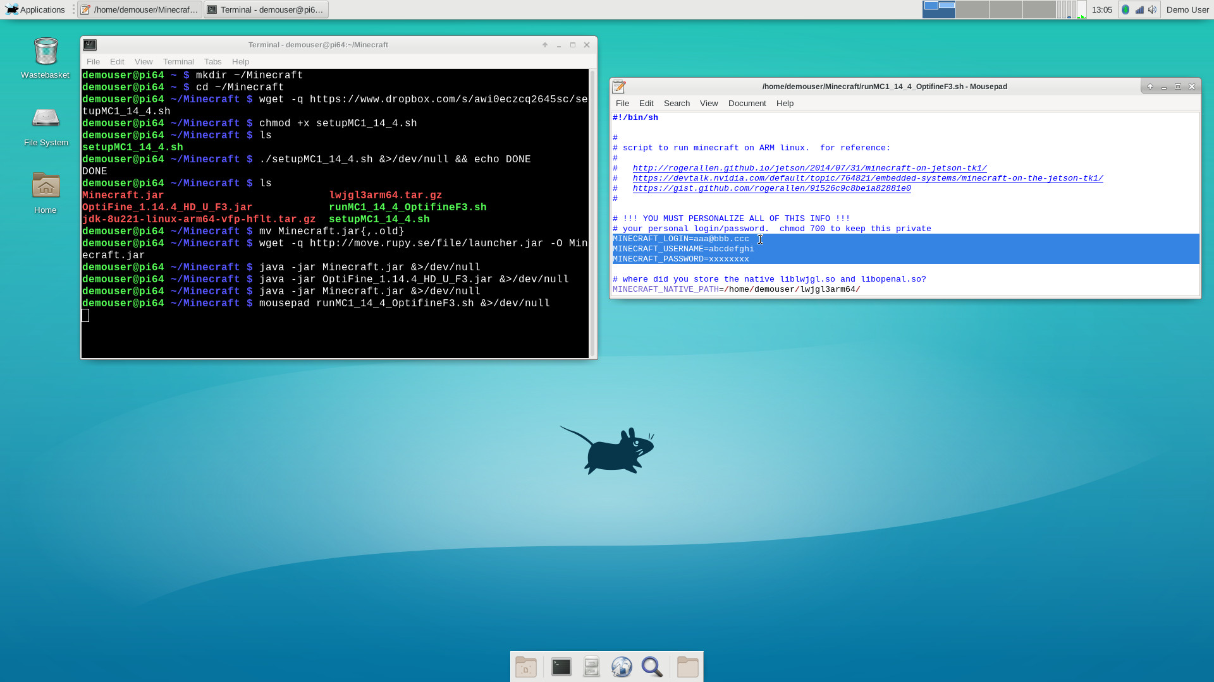Open the Applications menu

(x=36, y=9)
